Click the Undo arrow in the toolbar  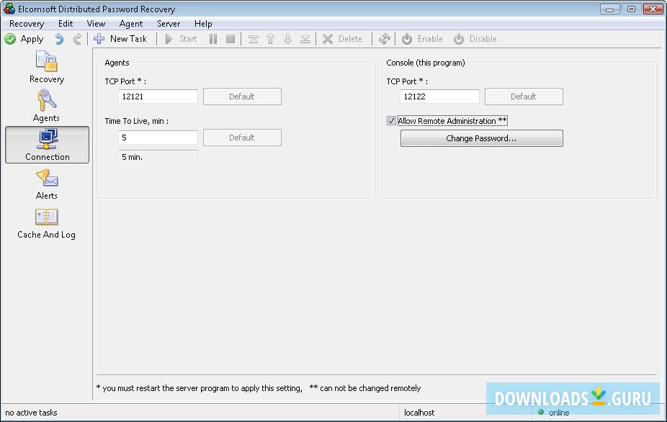[59, 39]
